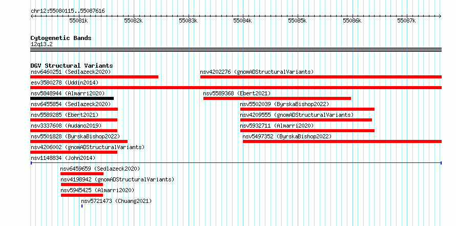Click the 55087k ruler label

tap(407, 20)
